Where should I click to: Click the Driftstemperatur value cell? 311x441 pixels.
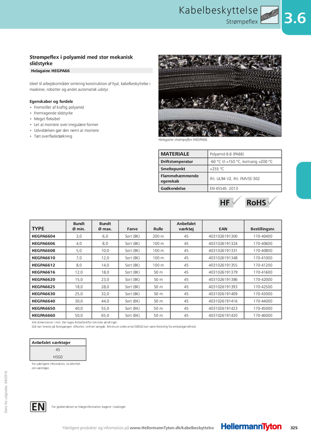245,161
